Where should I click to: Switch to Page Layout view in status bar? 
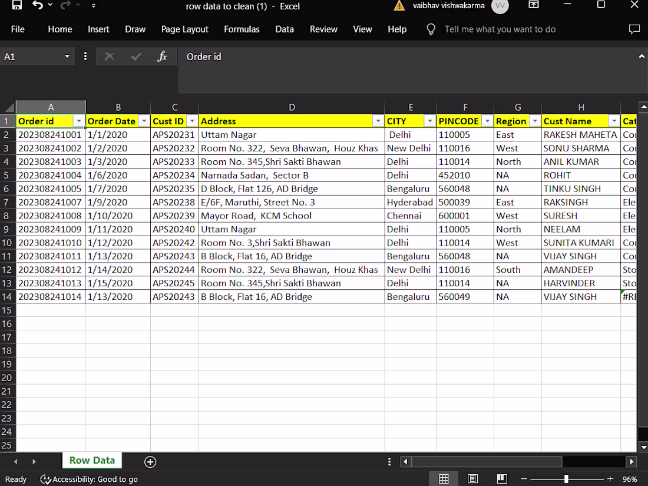pos(472,478)
